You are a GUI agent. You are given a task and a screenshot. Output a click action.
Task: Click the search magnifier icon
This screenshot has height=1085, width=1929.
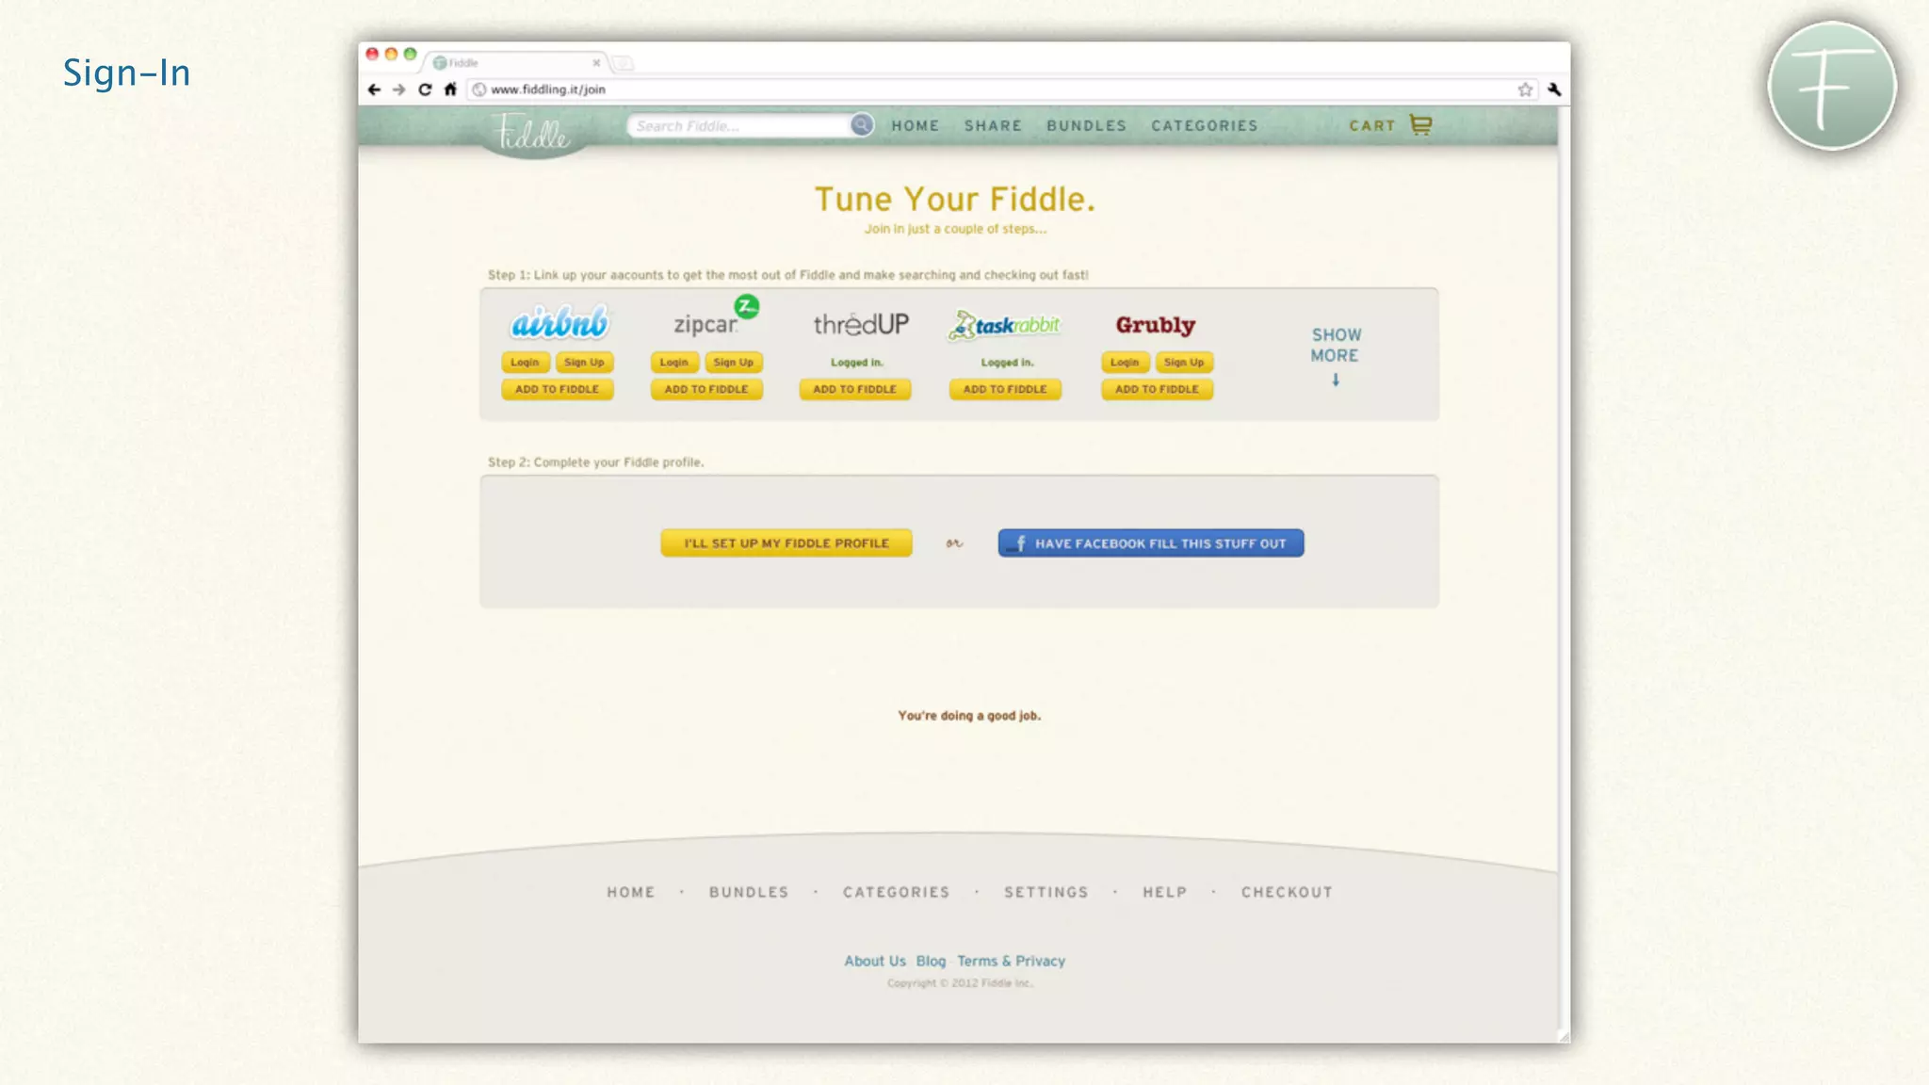click(861, 124)
